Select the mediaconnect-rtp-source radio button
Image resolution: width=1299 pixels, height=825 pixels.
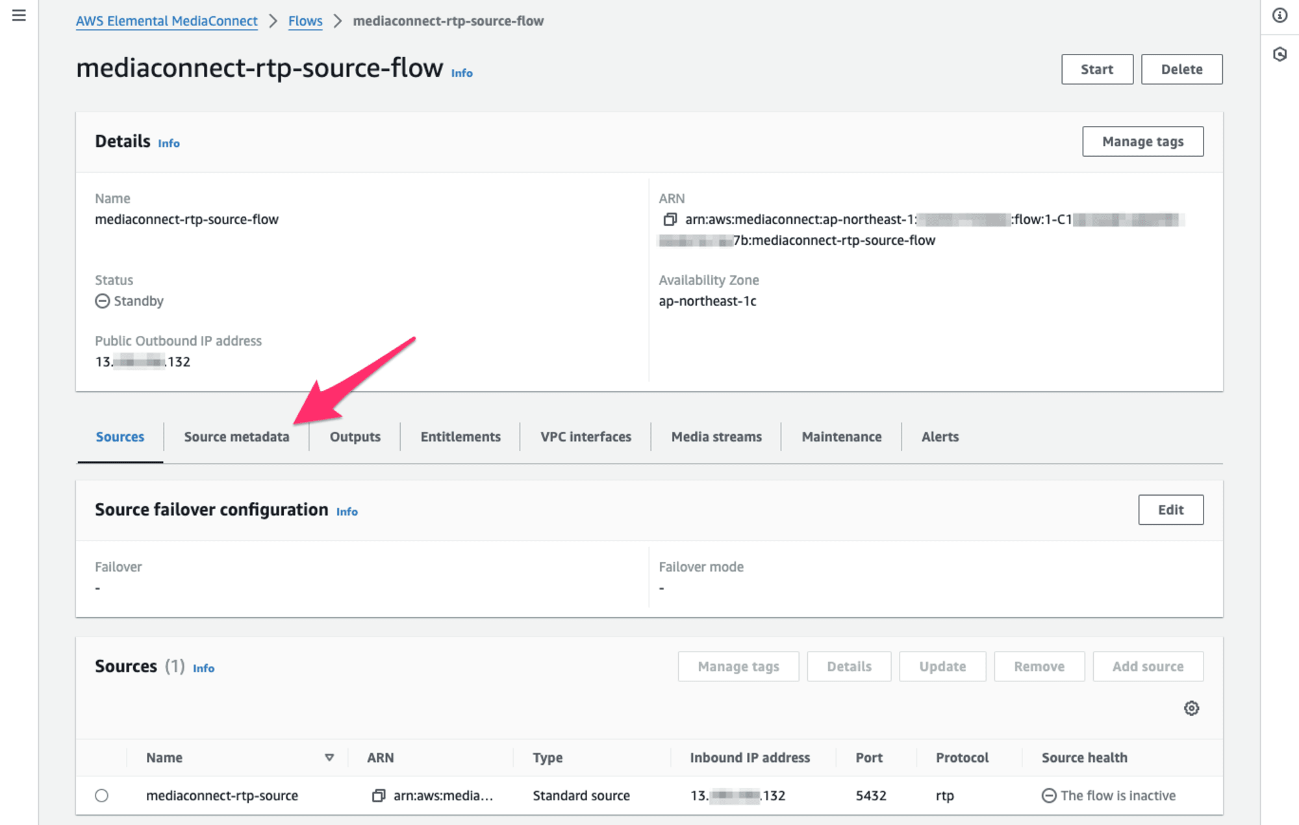pos(101,795)
